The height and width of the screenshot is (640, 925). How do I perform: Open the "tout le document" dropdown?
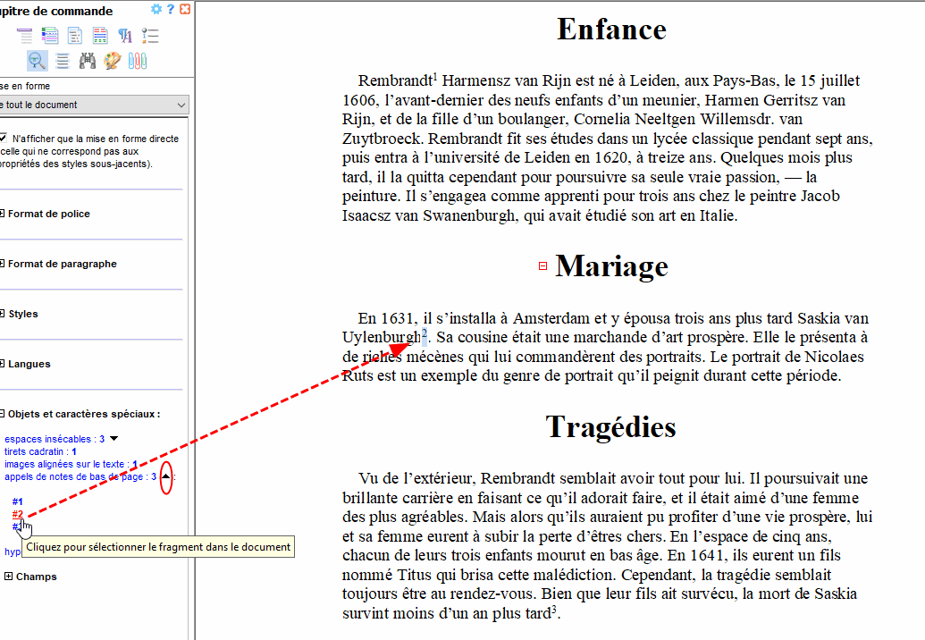click(93, 105)
